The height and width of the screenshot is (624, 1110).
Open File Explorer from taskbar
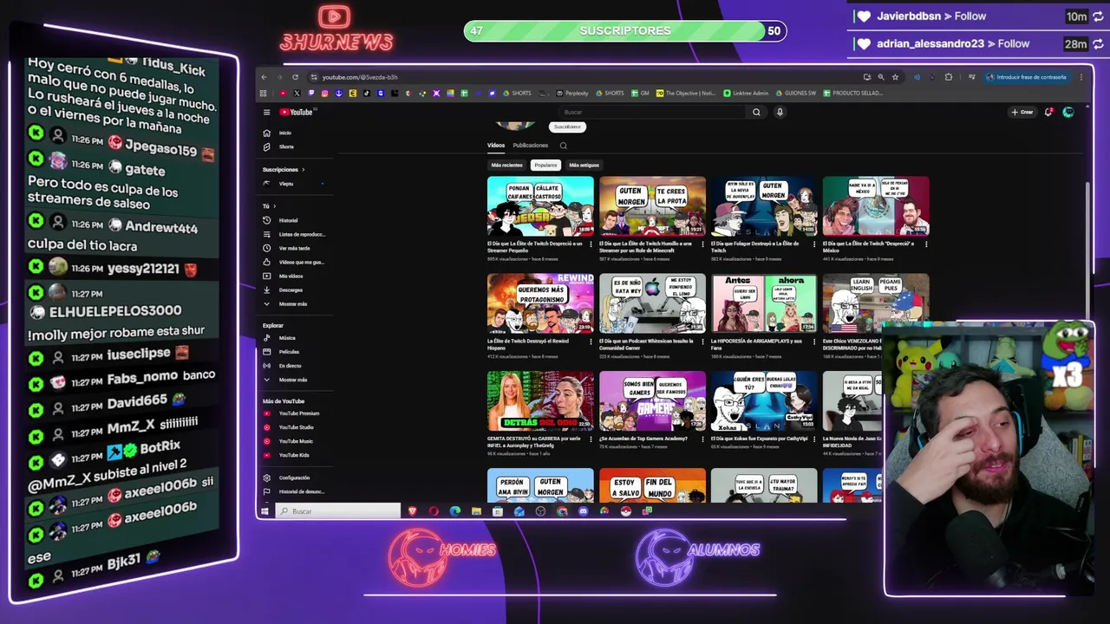pos(476,511)
